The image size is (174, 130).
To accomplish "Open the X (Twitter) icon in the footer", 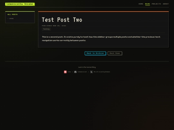I will (x=91, y=72).
